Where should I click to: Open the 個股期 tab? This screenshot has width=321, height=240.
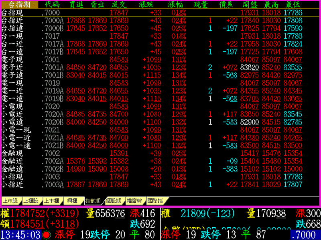coord(114,201)
